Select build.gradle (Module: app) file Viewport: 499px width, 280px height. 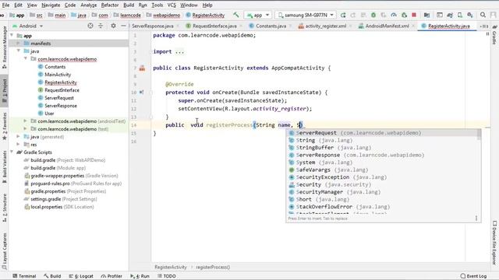pos(55,168)
